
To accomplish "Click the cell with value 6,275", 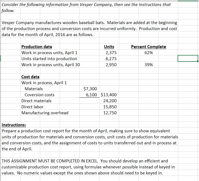I will coord(111,59).
